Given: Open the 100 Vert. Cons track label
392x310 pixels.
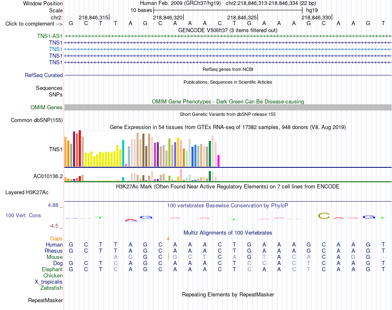Looking at the screenshot, I should point(23,215).
